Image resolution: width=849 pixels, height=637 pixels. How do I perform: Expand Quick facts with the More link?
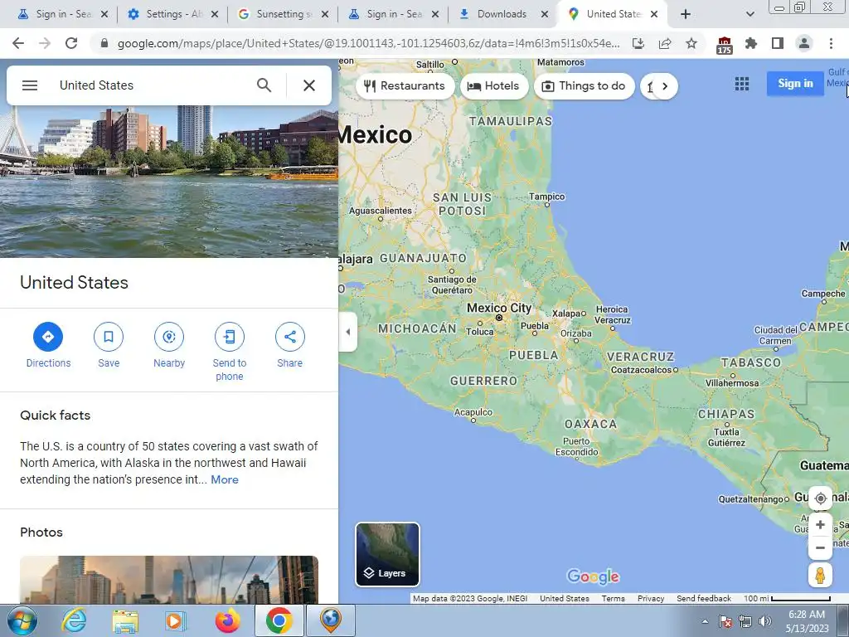click(x=225, y=479)
